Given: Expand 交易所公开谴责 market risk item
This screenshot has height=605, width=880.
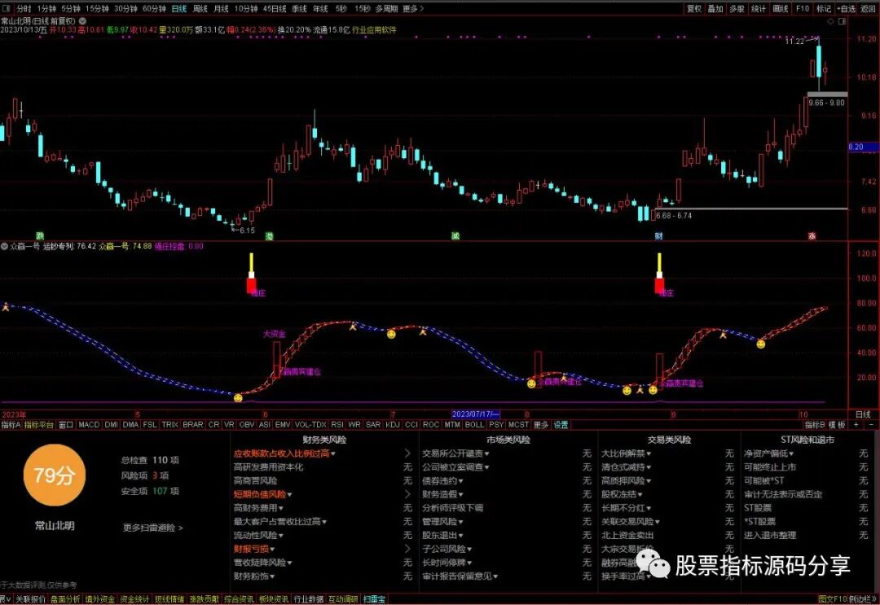Looking at the screenshot, I should point(455,454).
